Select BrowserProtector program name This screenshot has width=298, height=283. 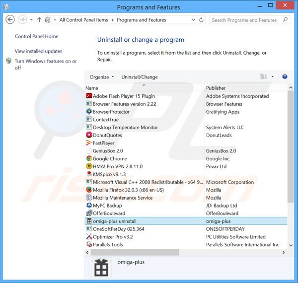(x=111, y=112)
